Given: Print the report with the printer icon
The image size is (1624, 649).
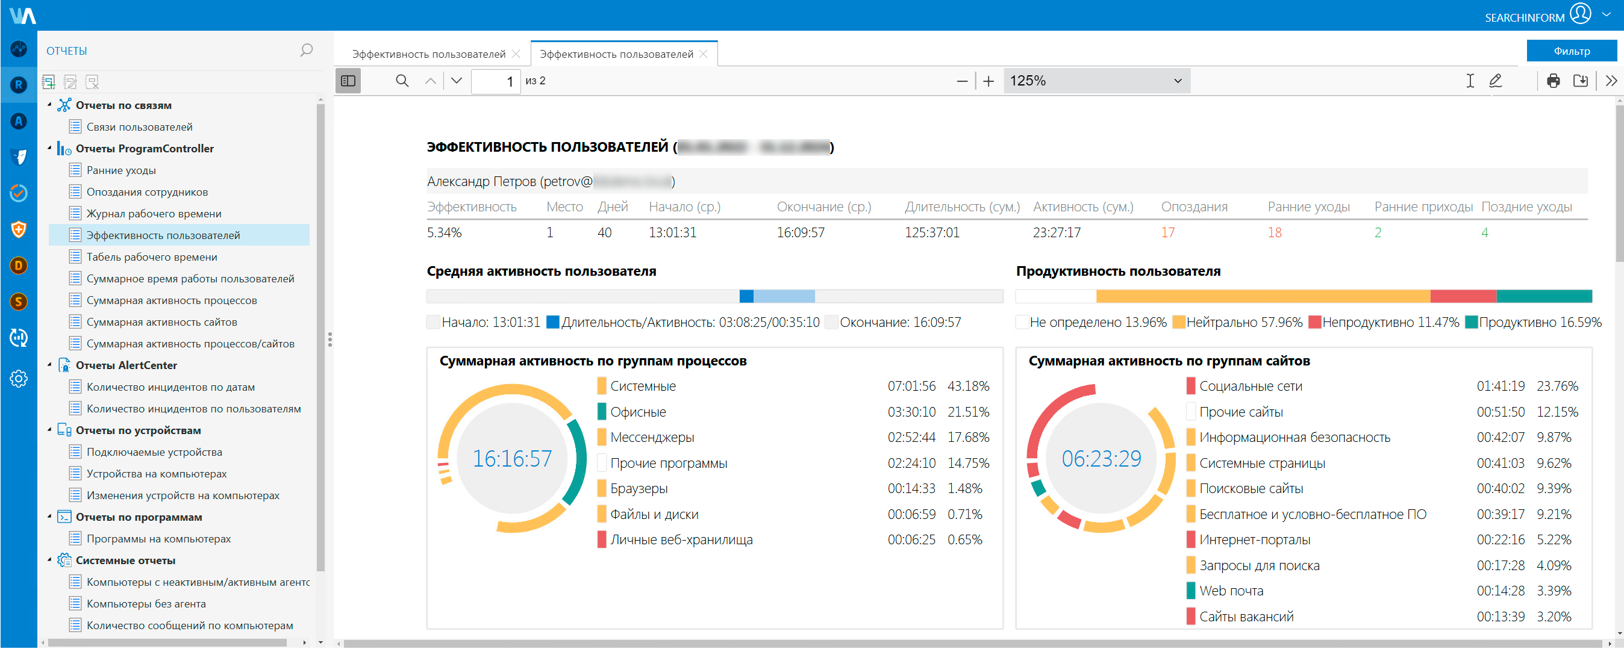Looking at the screenshot, I should tap(1554, 81).
